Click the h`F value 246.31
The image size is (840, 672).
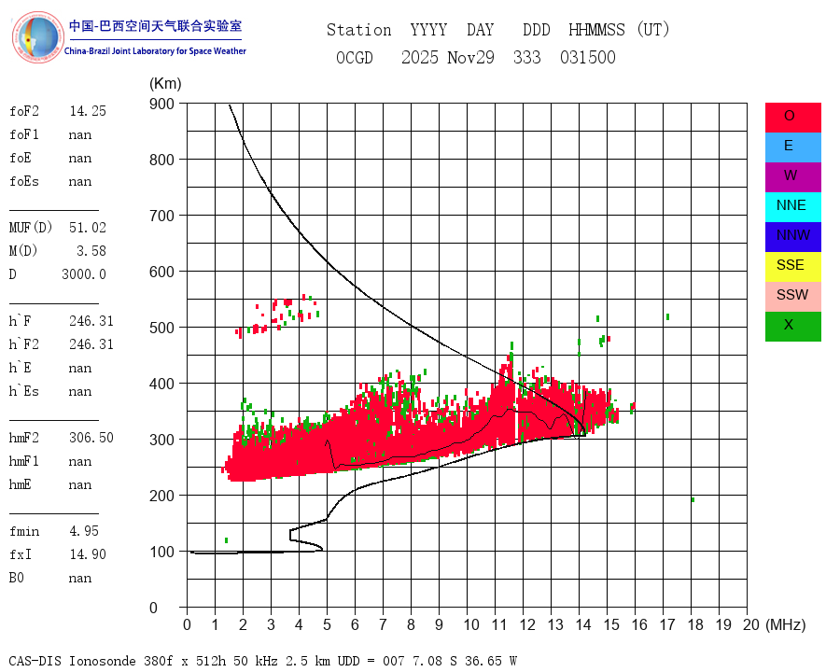coord(91,321)
